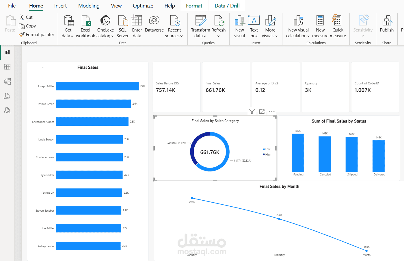Screen dimensions: 404x261
Task: Open TMDL view in sidebar
Action: tap(7, 110)
